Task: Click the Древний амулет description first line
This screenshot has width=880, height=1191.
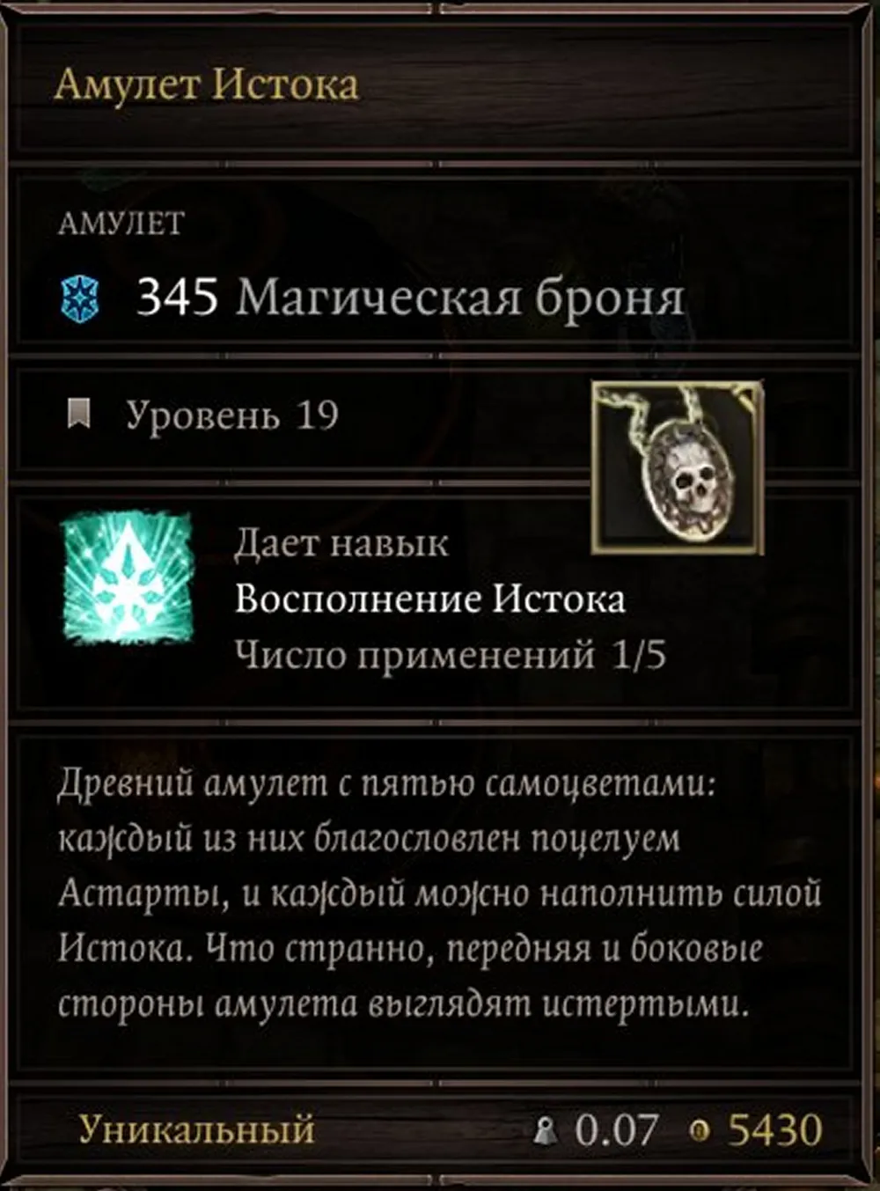Action: tap(388, 783)
